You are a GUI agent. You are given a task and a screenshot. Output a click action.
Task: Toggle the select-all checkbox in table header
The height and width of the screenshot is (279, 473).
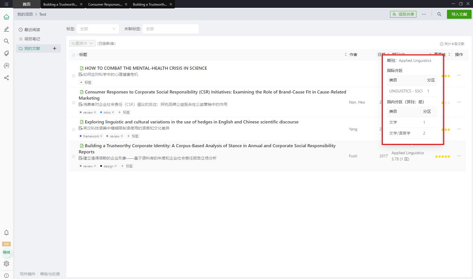[74, 55]
